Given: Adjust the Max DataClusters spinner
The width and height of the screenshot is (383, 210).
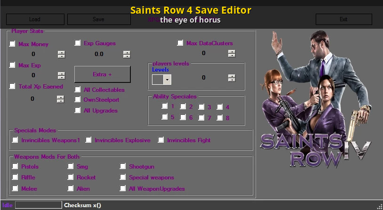Looking at the screenshot, I should pyautogui.click(x=231, y=53).
